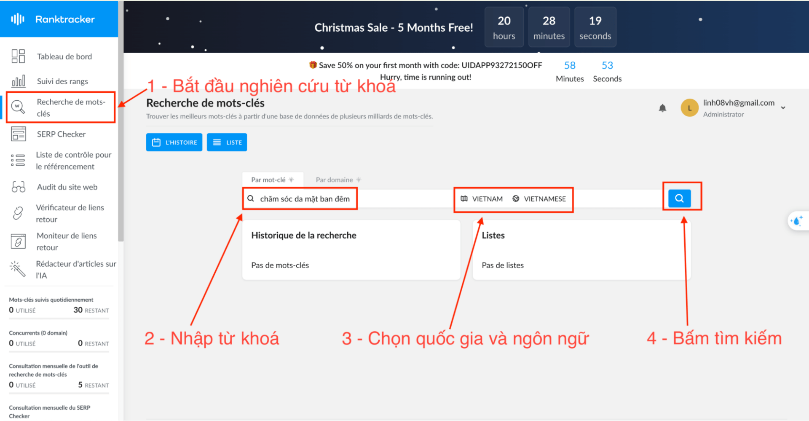This screenshot has height=421, width=809.
Task: Click the gift icon in promo banner
Action: coord(313,65)
